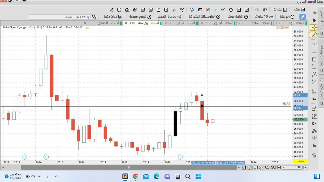
Task: Click the خطي linear scale label
Action: [300, 161]
